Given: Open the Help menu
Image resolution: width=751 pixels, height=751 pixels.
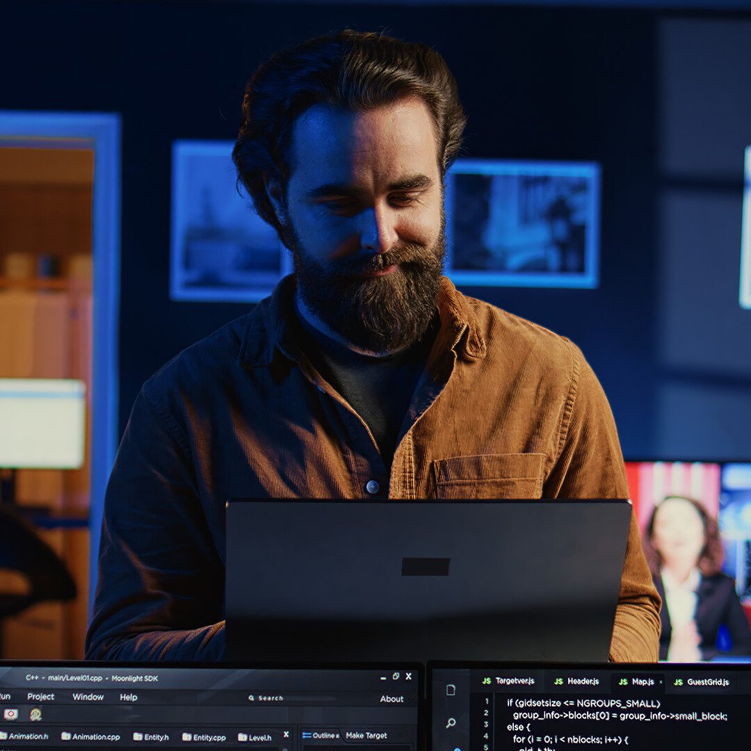Looking at the screenshot, I should click(129, 697).
